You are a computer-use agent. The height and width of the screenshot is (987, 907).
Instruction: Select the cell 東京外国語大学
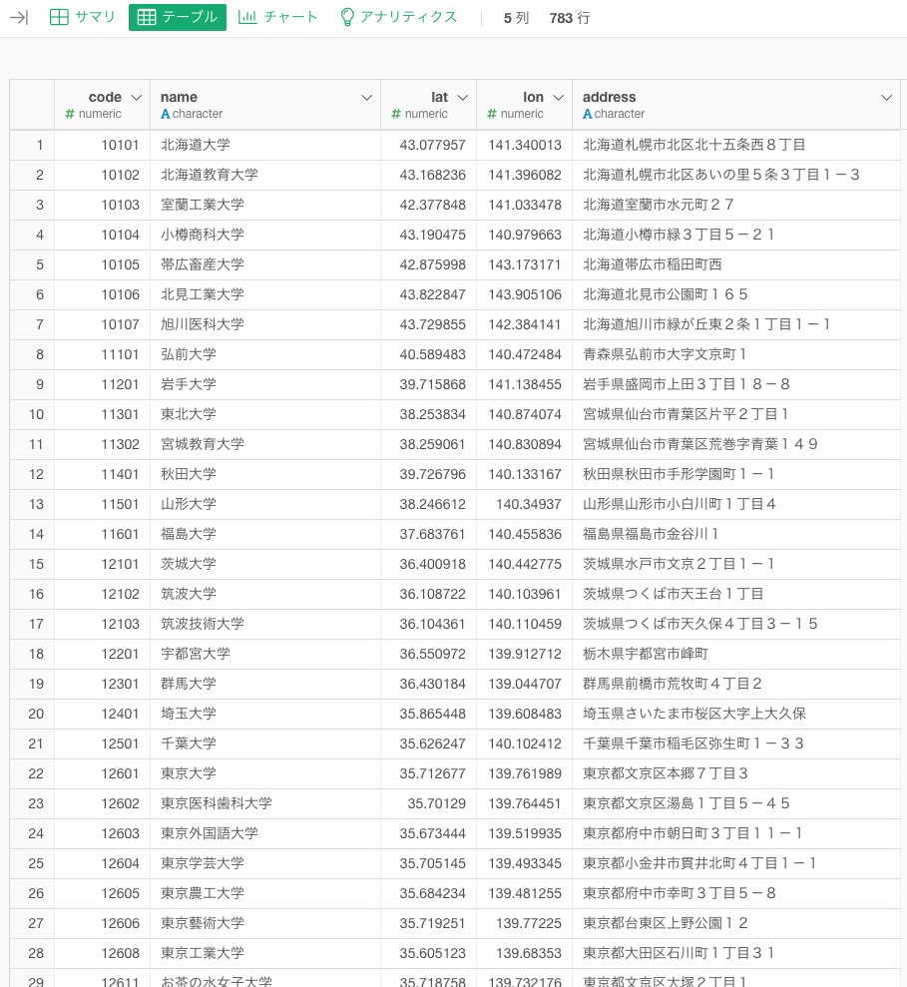265,833
